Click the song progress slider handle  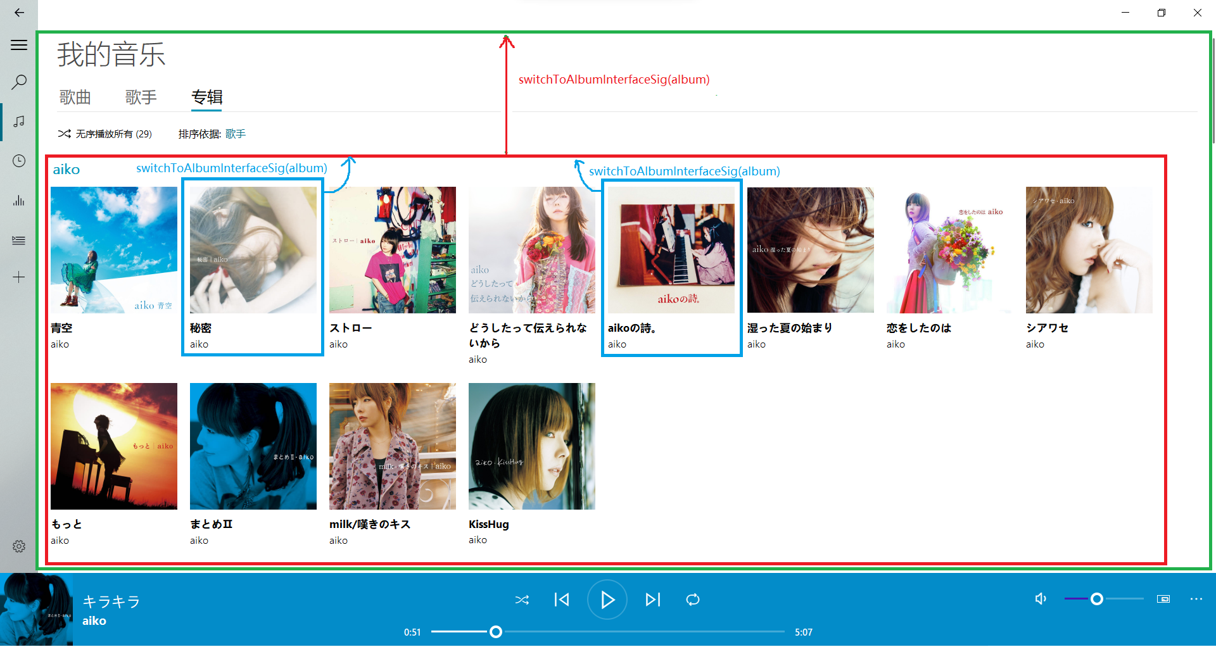[x=496, y=632]
